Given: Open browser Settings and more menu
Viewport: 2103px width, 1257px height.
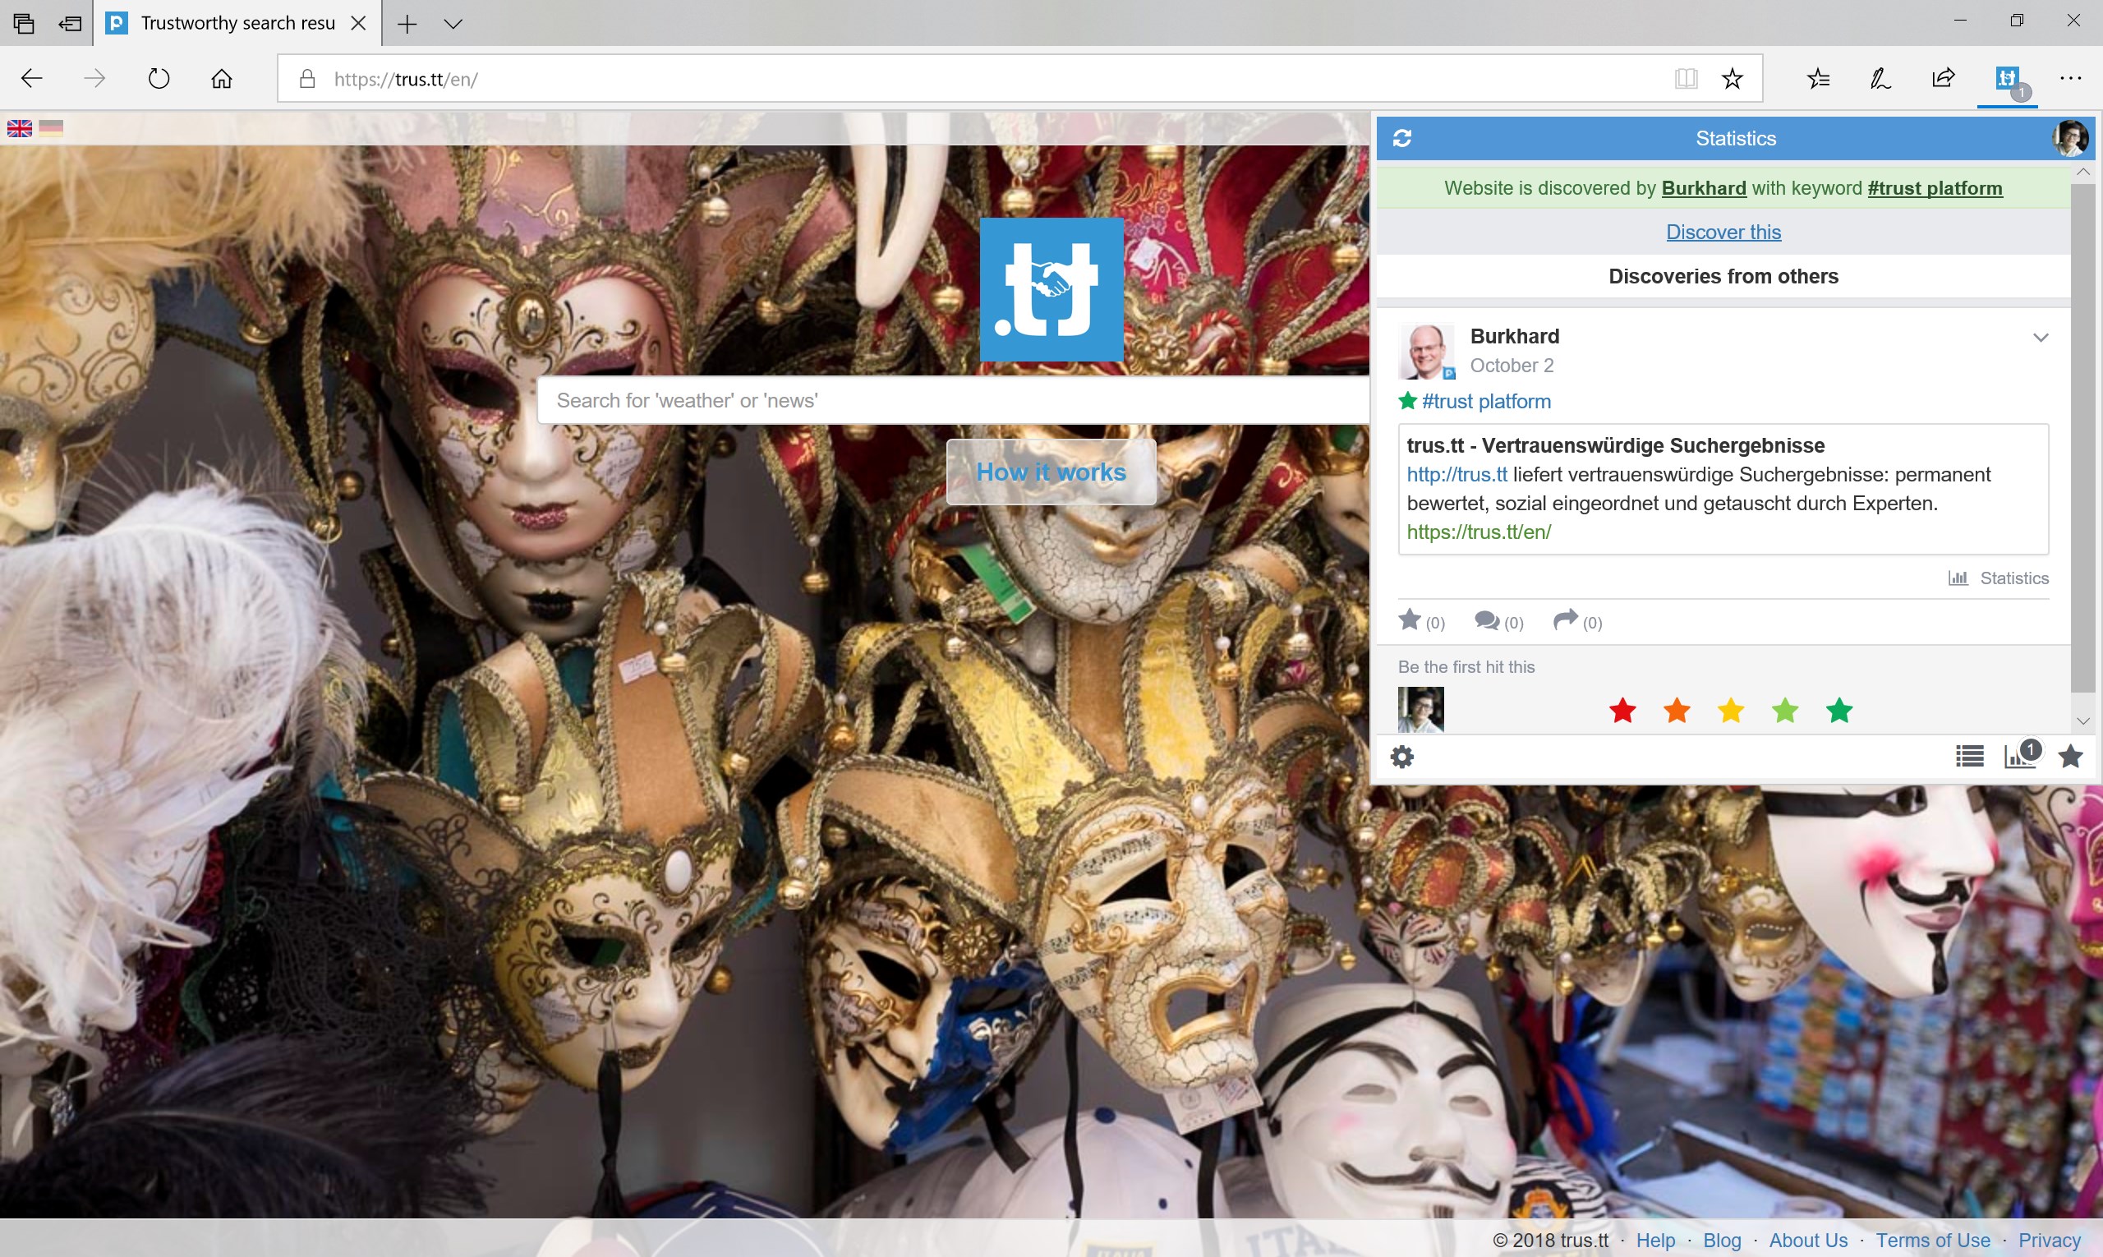Looking at the screenshot, I should coord(2070,79).
